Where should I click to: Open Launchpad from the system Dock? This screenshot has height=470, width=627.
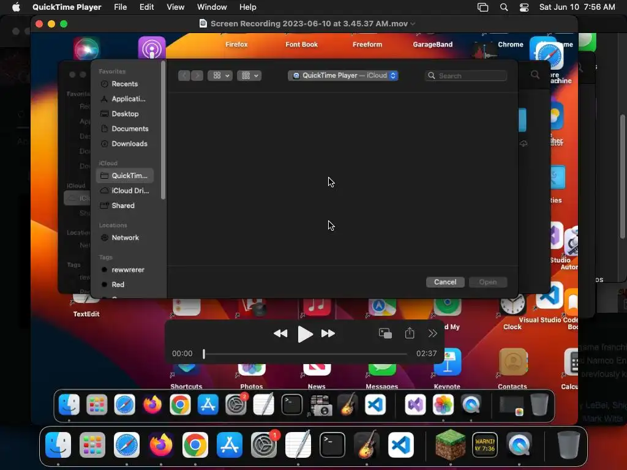point(92,445)
